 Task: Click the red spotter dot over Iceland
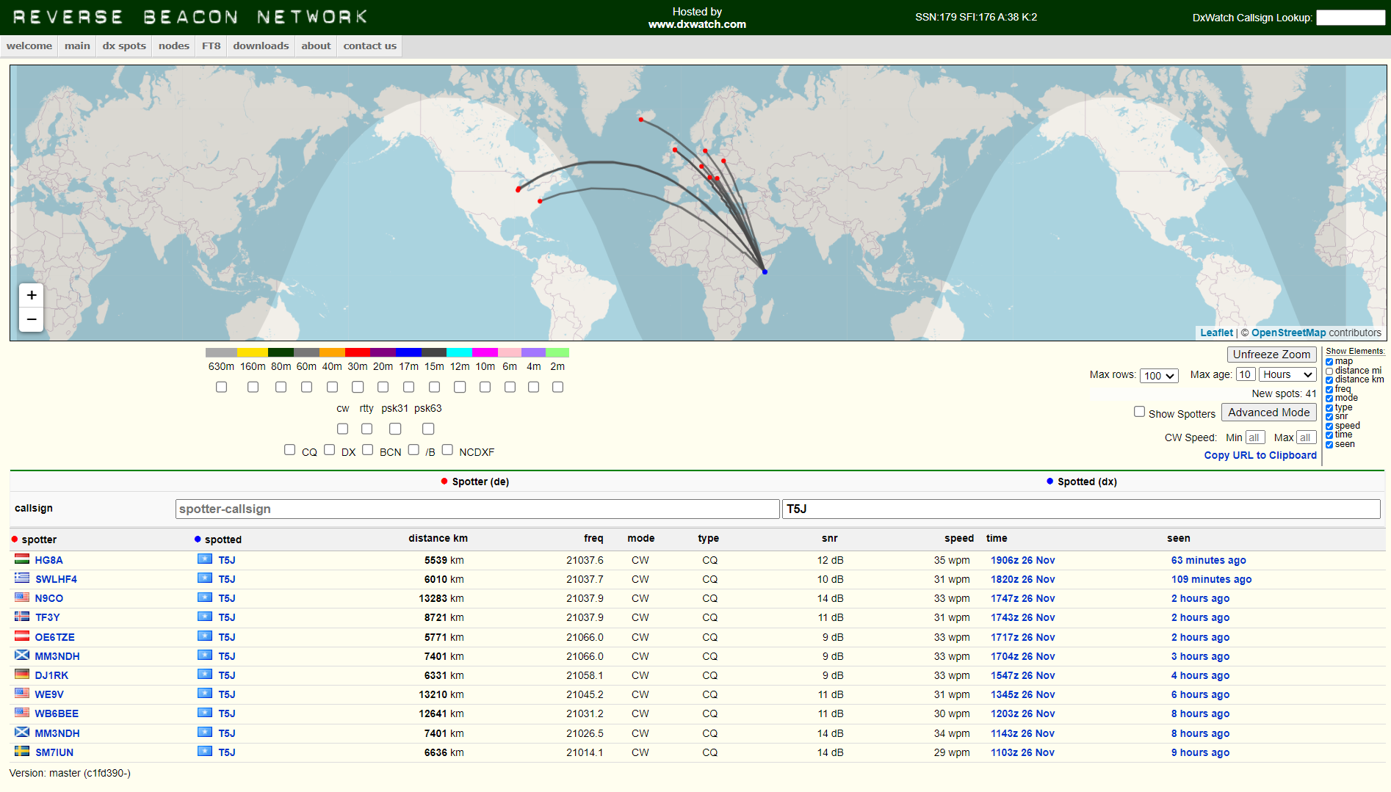pyautogui.click(x=641, y=119)
